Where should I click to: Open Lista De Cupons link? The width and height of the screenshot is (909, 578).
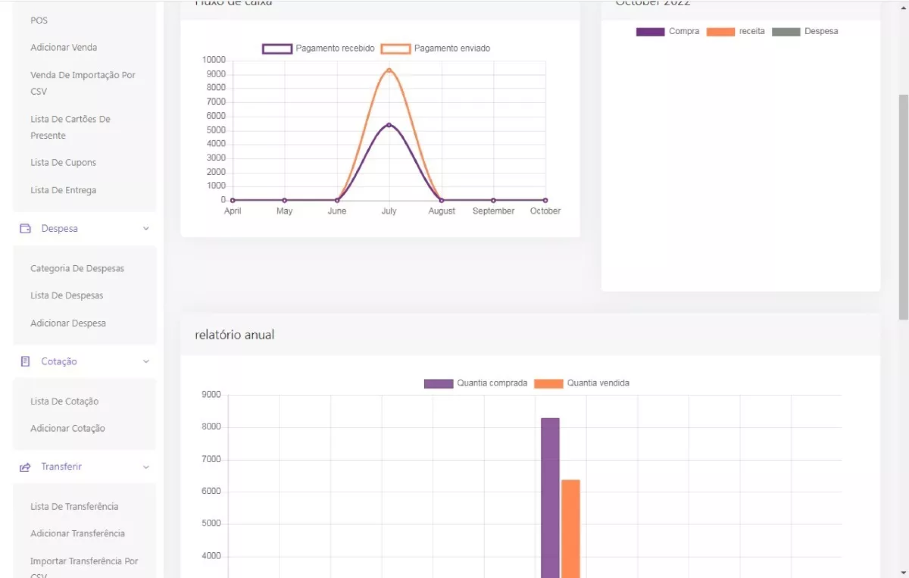[x=63, y=162]
